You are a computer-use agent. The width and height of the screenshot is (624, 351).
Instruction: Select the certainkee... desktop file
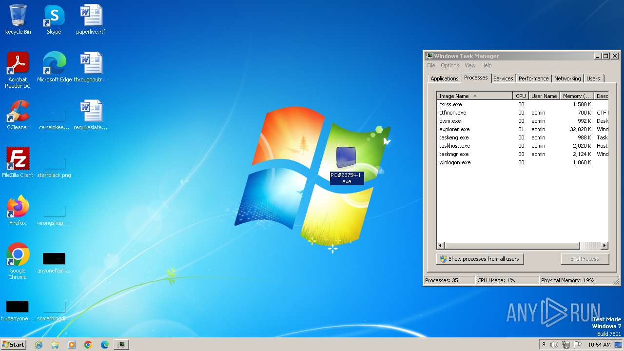(x=54, y=120)
